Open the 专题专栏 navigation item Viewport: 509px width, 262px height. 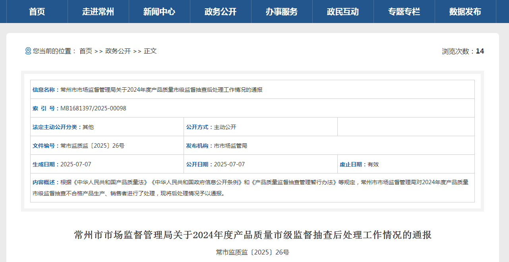[404, 12]
